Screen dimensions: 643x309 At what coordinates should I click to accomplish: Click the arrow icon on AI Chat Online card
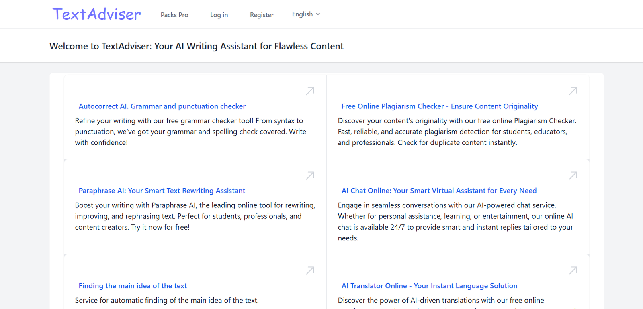(573, 175)
